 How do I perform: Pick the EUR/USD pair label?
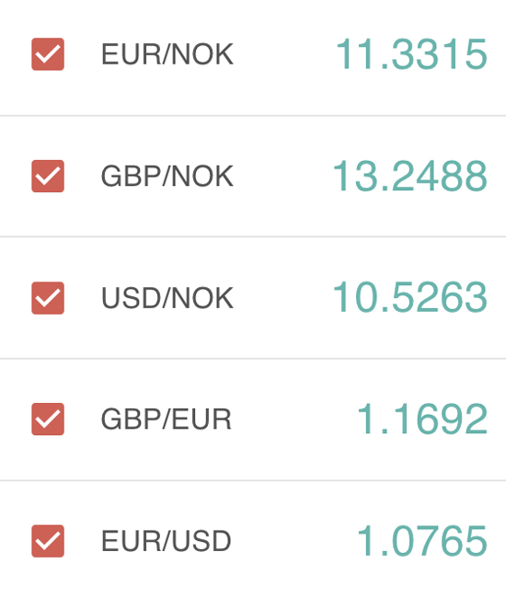167,541
